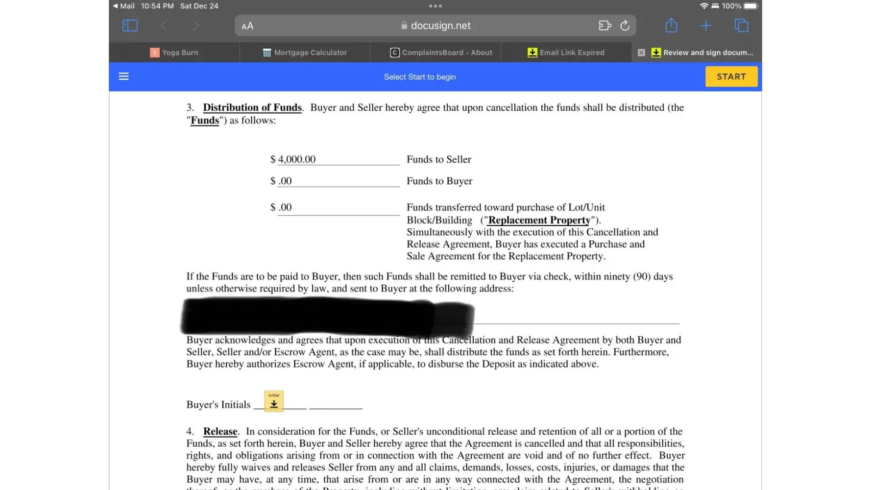Select the Review and sign document tab
This screenshot has height=490, width=871.
tap(697, 52)
